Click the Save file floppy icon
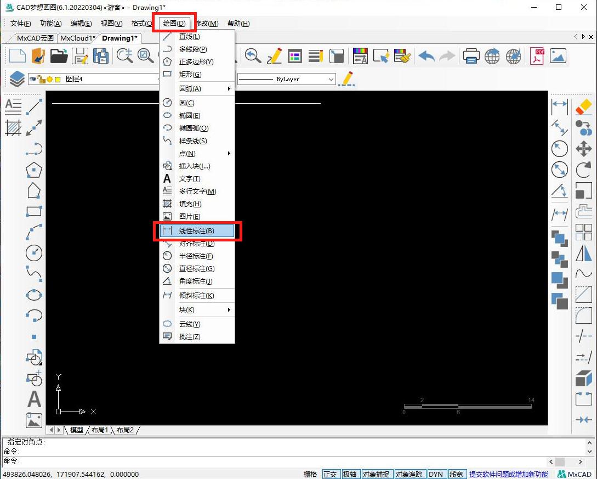The width and height of the screenshot is (597, 479). coord(80,56)
